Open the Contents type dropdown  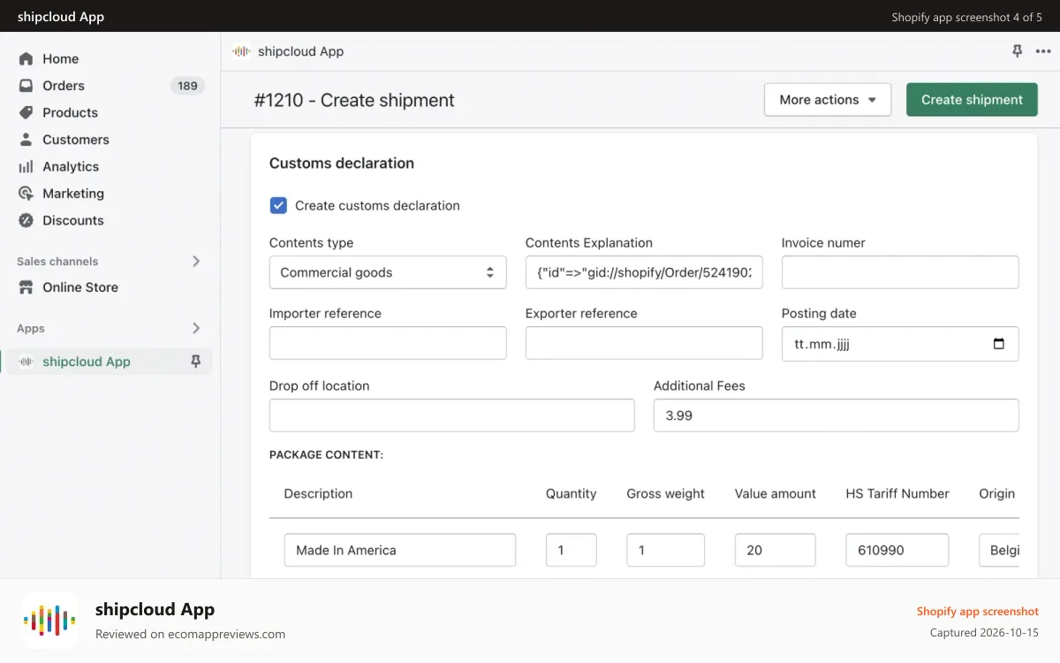[x=388, y=272]
